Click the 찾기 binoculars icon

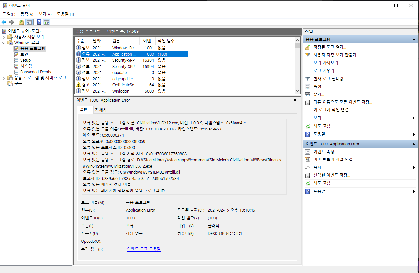pos(308,94)
